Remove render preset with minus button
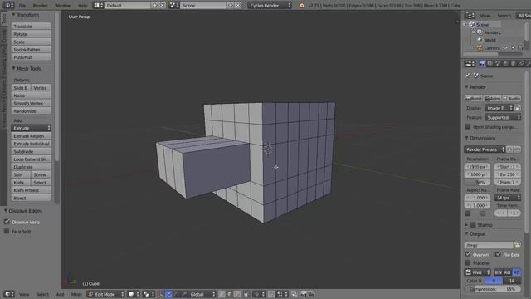Viewport: 531px width, 299px height. (518, 149)
